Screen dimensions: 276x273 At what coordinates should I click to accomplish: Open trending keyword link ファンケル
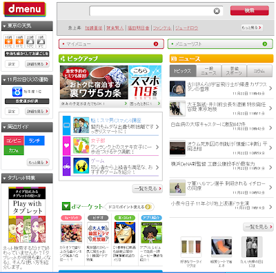coord(162,28)
